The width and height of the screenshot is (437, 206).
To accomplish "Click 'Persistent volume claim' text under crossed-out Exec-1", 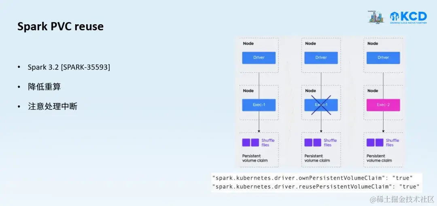I will click(317, 158).
